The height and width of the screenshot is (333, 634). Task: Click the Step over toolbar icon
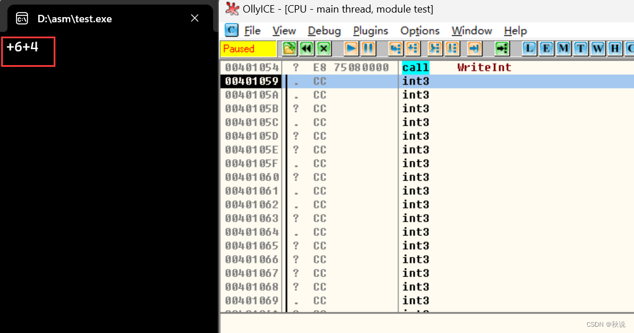pos(413,49)
